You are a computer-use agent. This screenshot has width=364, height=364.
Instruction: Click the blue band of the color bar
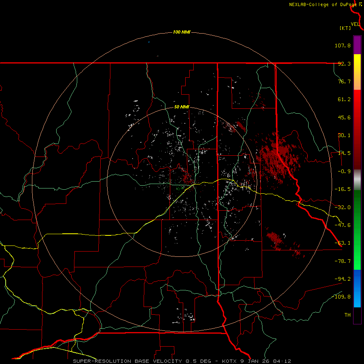point(357,288)
